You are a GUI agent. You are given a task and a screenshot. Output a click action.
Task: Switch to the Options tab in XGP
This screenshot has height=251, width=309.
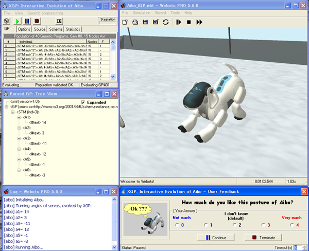point(24,29)
